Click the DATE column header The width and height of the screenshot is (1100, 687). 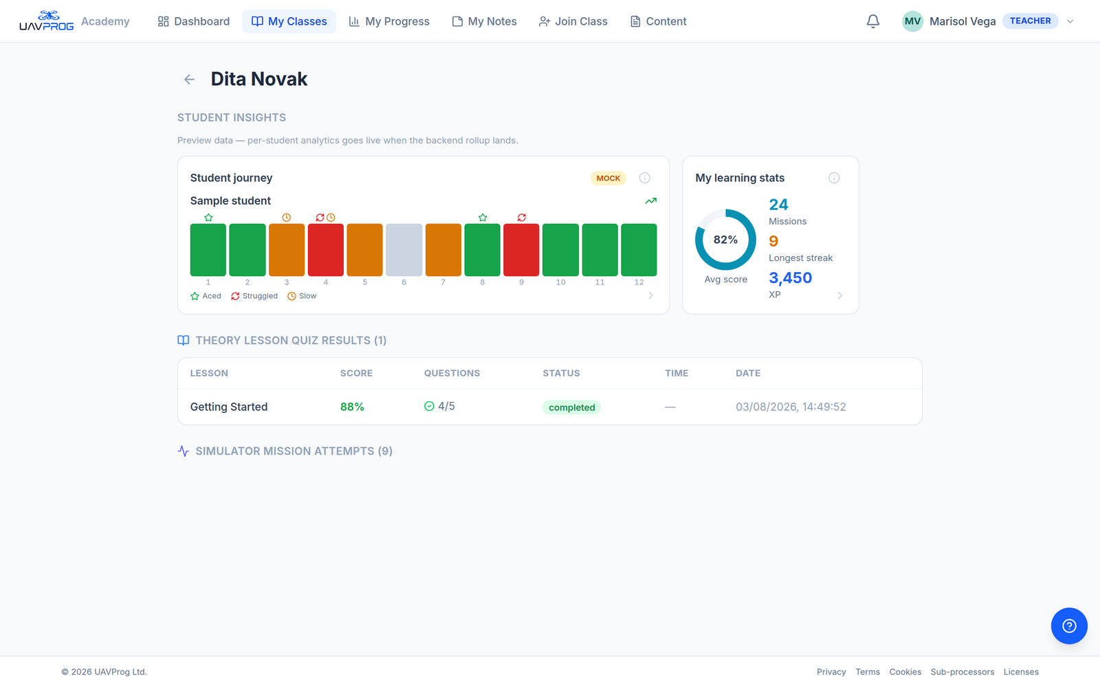point(748,373)
